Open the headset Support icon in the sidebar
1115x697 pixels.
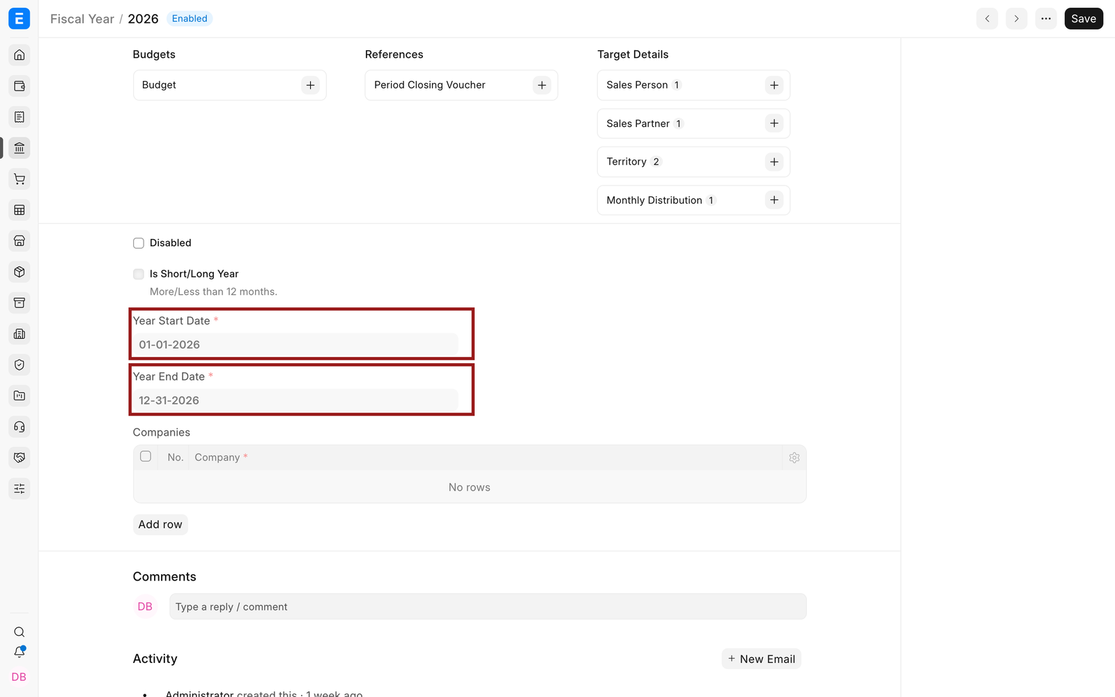20,427
